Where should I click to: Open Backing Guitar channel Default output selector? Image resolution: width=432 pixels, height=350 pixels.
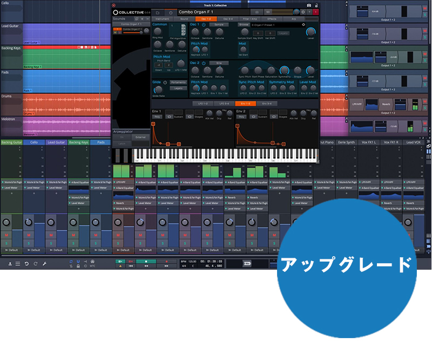point(11,250)
